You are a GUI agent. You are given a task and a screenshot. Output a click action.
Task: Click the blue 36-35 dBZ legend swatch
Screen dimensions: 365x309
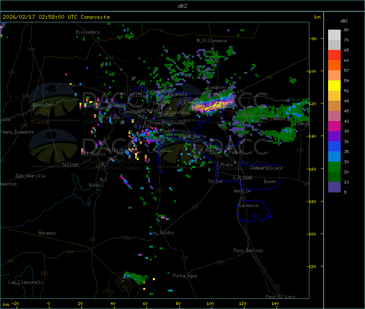pos(334,146)
